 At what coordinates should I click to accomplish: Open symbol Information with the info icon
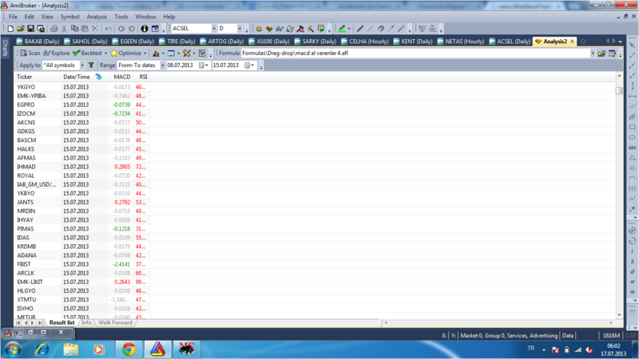tap(145, 29)
